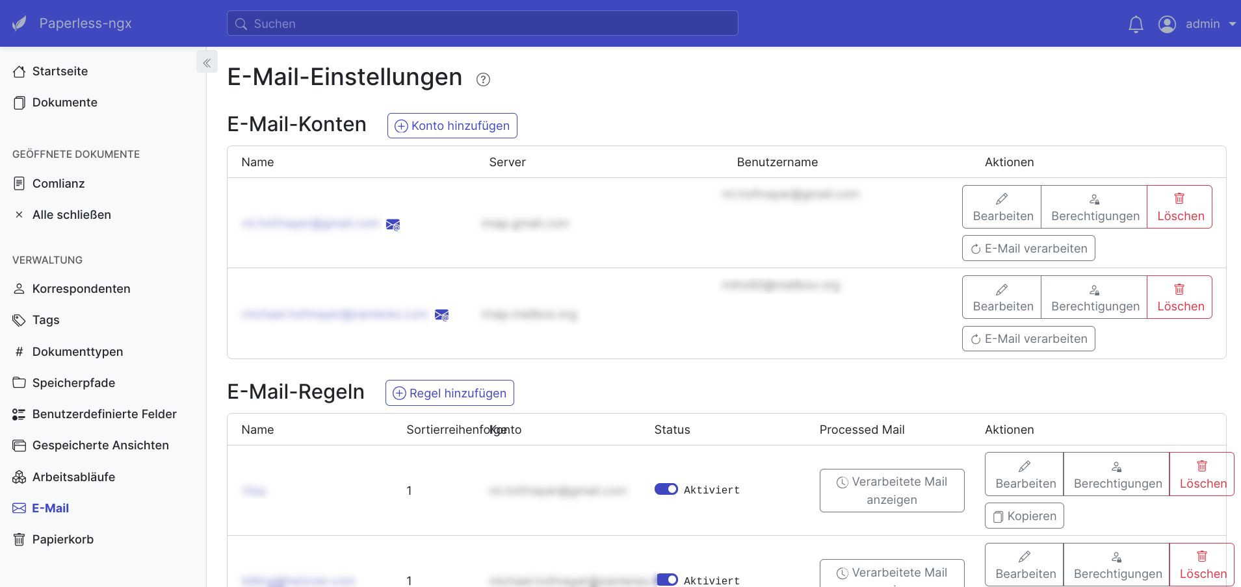The image size is (1241, 587).
Task: Click the envelope icon next to first email account
Action: point(393,224)
